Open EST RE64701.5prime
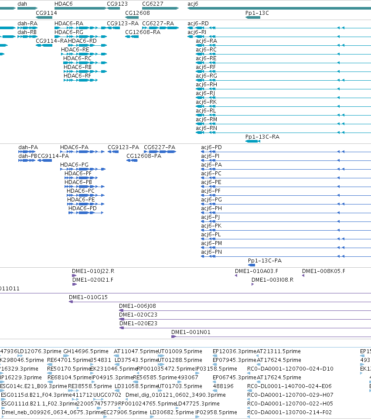Image resolution: width=371 pixels, height=419 pixels. pyautogui.click(x=69, y=360)
